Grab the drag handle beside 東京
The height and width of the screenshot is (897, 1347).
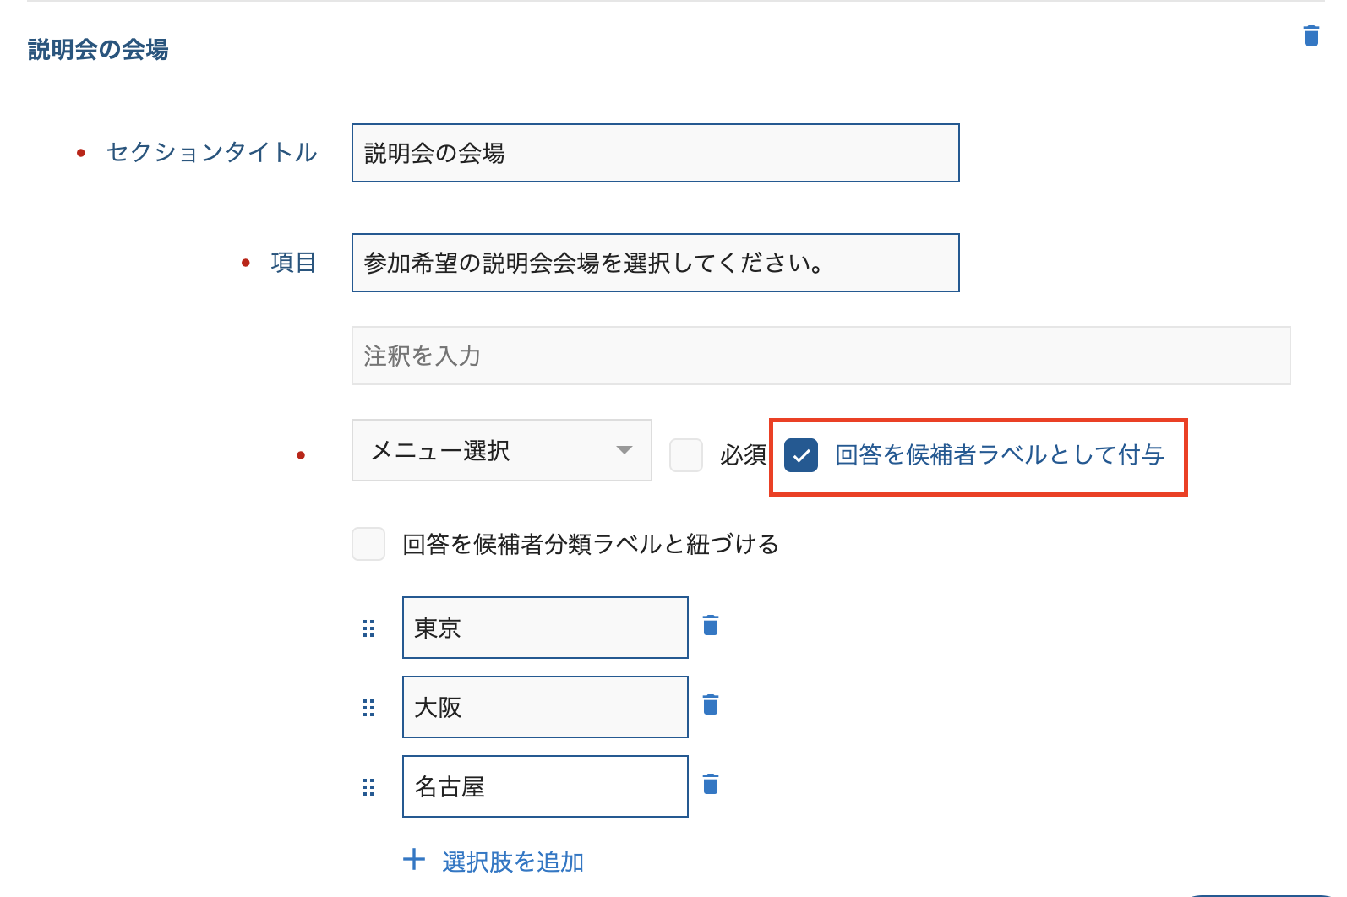[368, 628]
